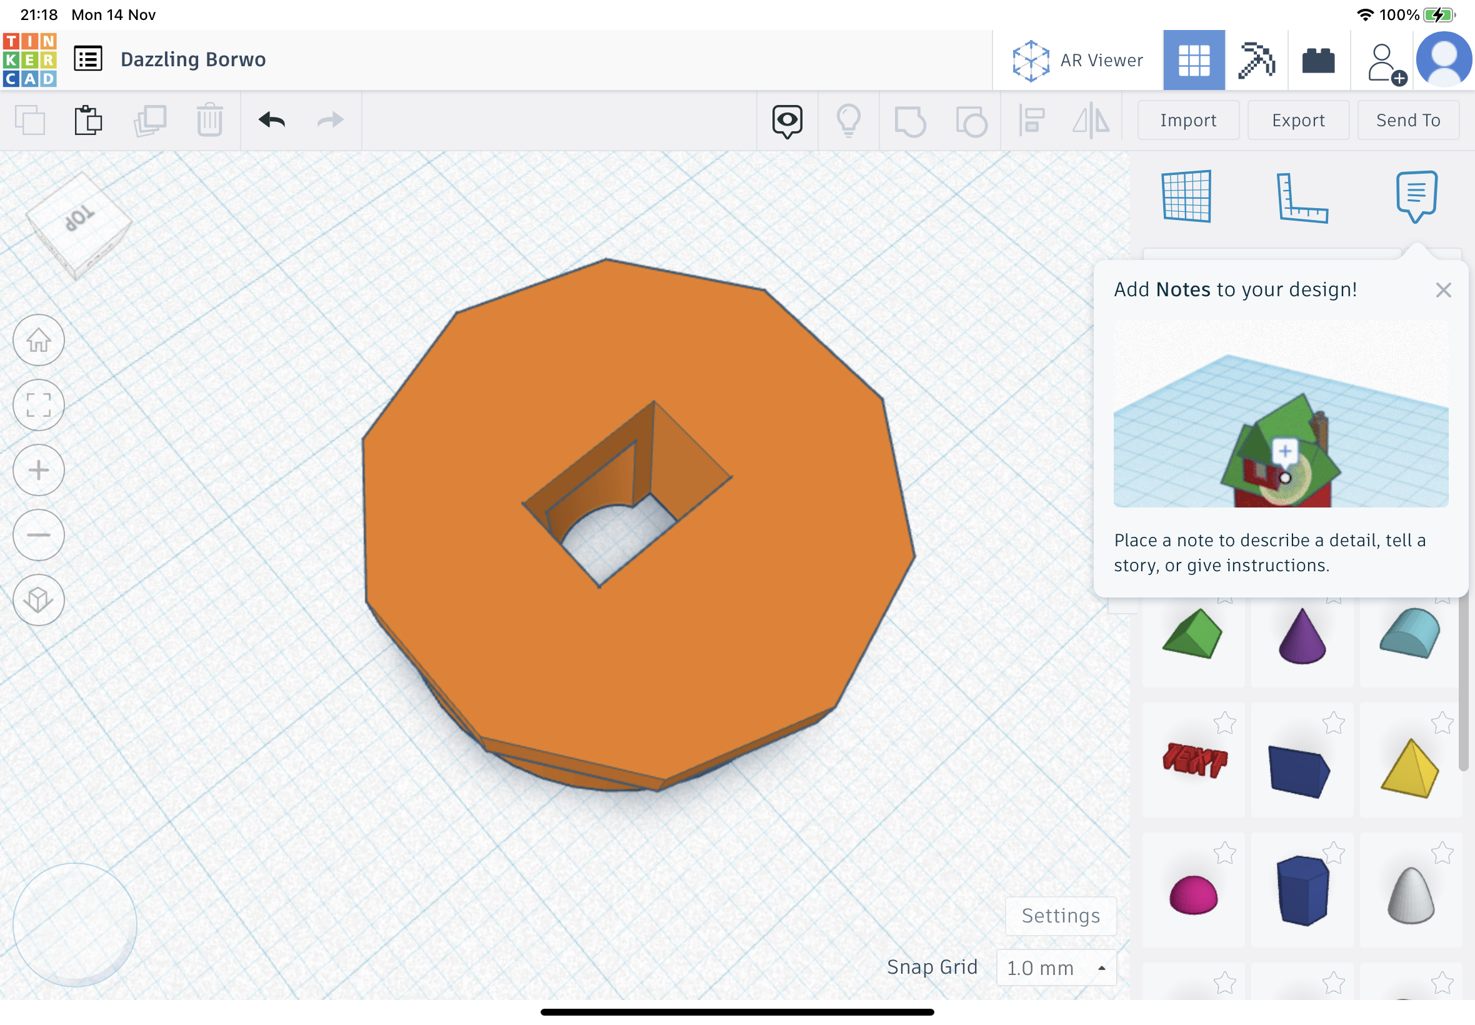Select the Ruler tool
Viewport: 1475px width, 1025px height.
tap(1301, 197)
